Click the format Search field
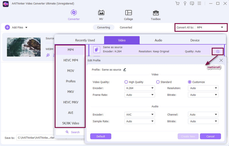Image resolution: width=229 pixels, height=146 pixels. coord(70,132)
